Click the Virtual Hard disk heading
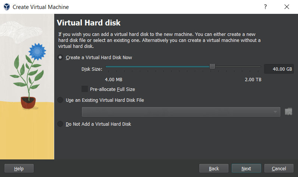The height and width of the screenshot is (177, 298). [88, 23]
